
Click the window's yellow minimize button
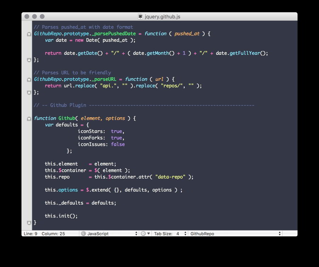click(34, 17)
